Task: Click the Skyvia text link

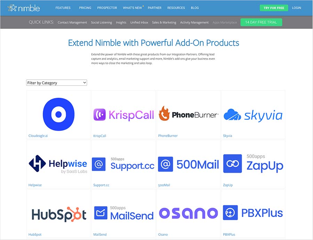Action: click(x=227, y=136)
